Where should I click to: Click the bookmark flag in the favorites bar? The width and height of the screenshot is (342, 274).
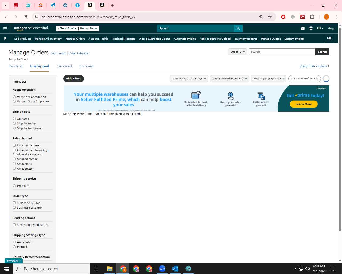[5, 39]
